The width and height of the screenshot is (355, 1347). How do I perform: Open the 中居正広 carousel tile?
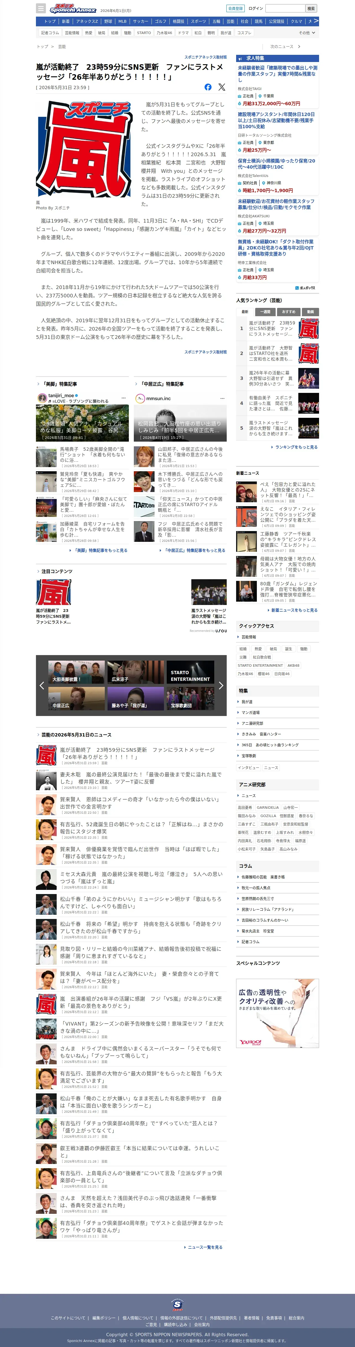coord(77,698)
